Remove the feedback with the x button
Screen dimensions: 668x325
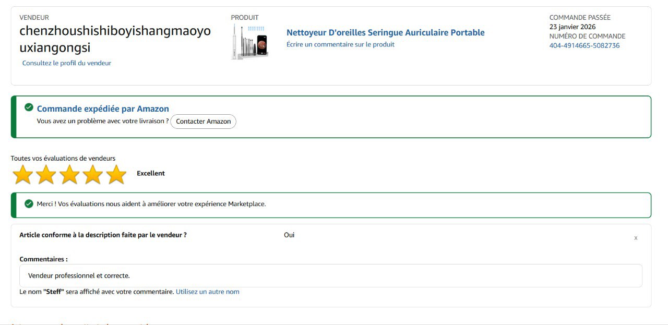click(635, 238)
